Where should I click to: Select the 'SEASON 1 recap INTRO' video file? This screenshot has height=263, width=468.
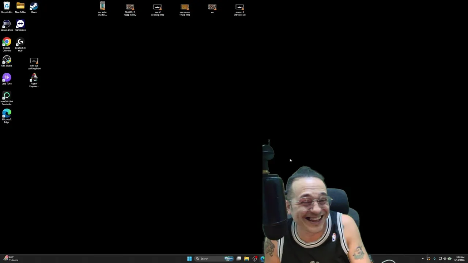click(130, 10)
